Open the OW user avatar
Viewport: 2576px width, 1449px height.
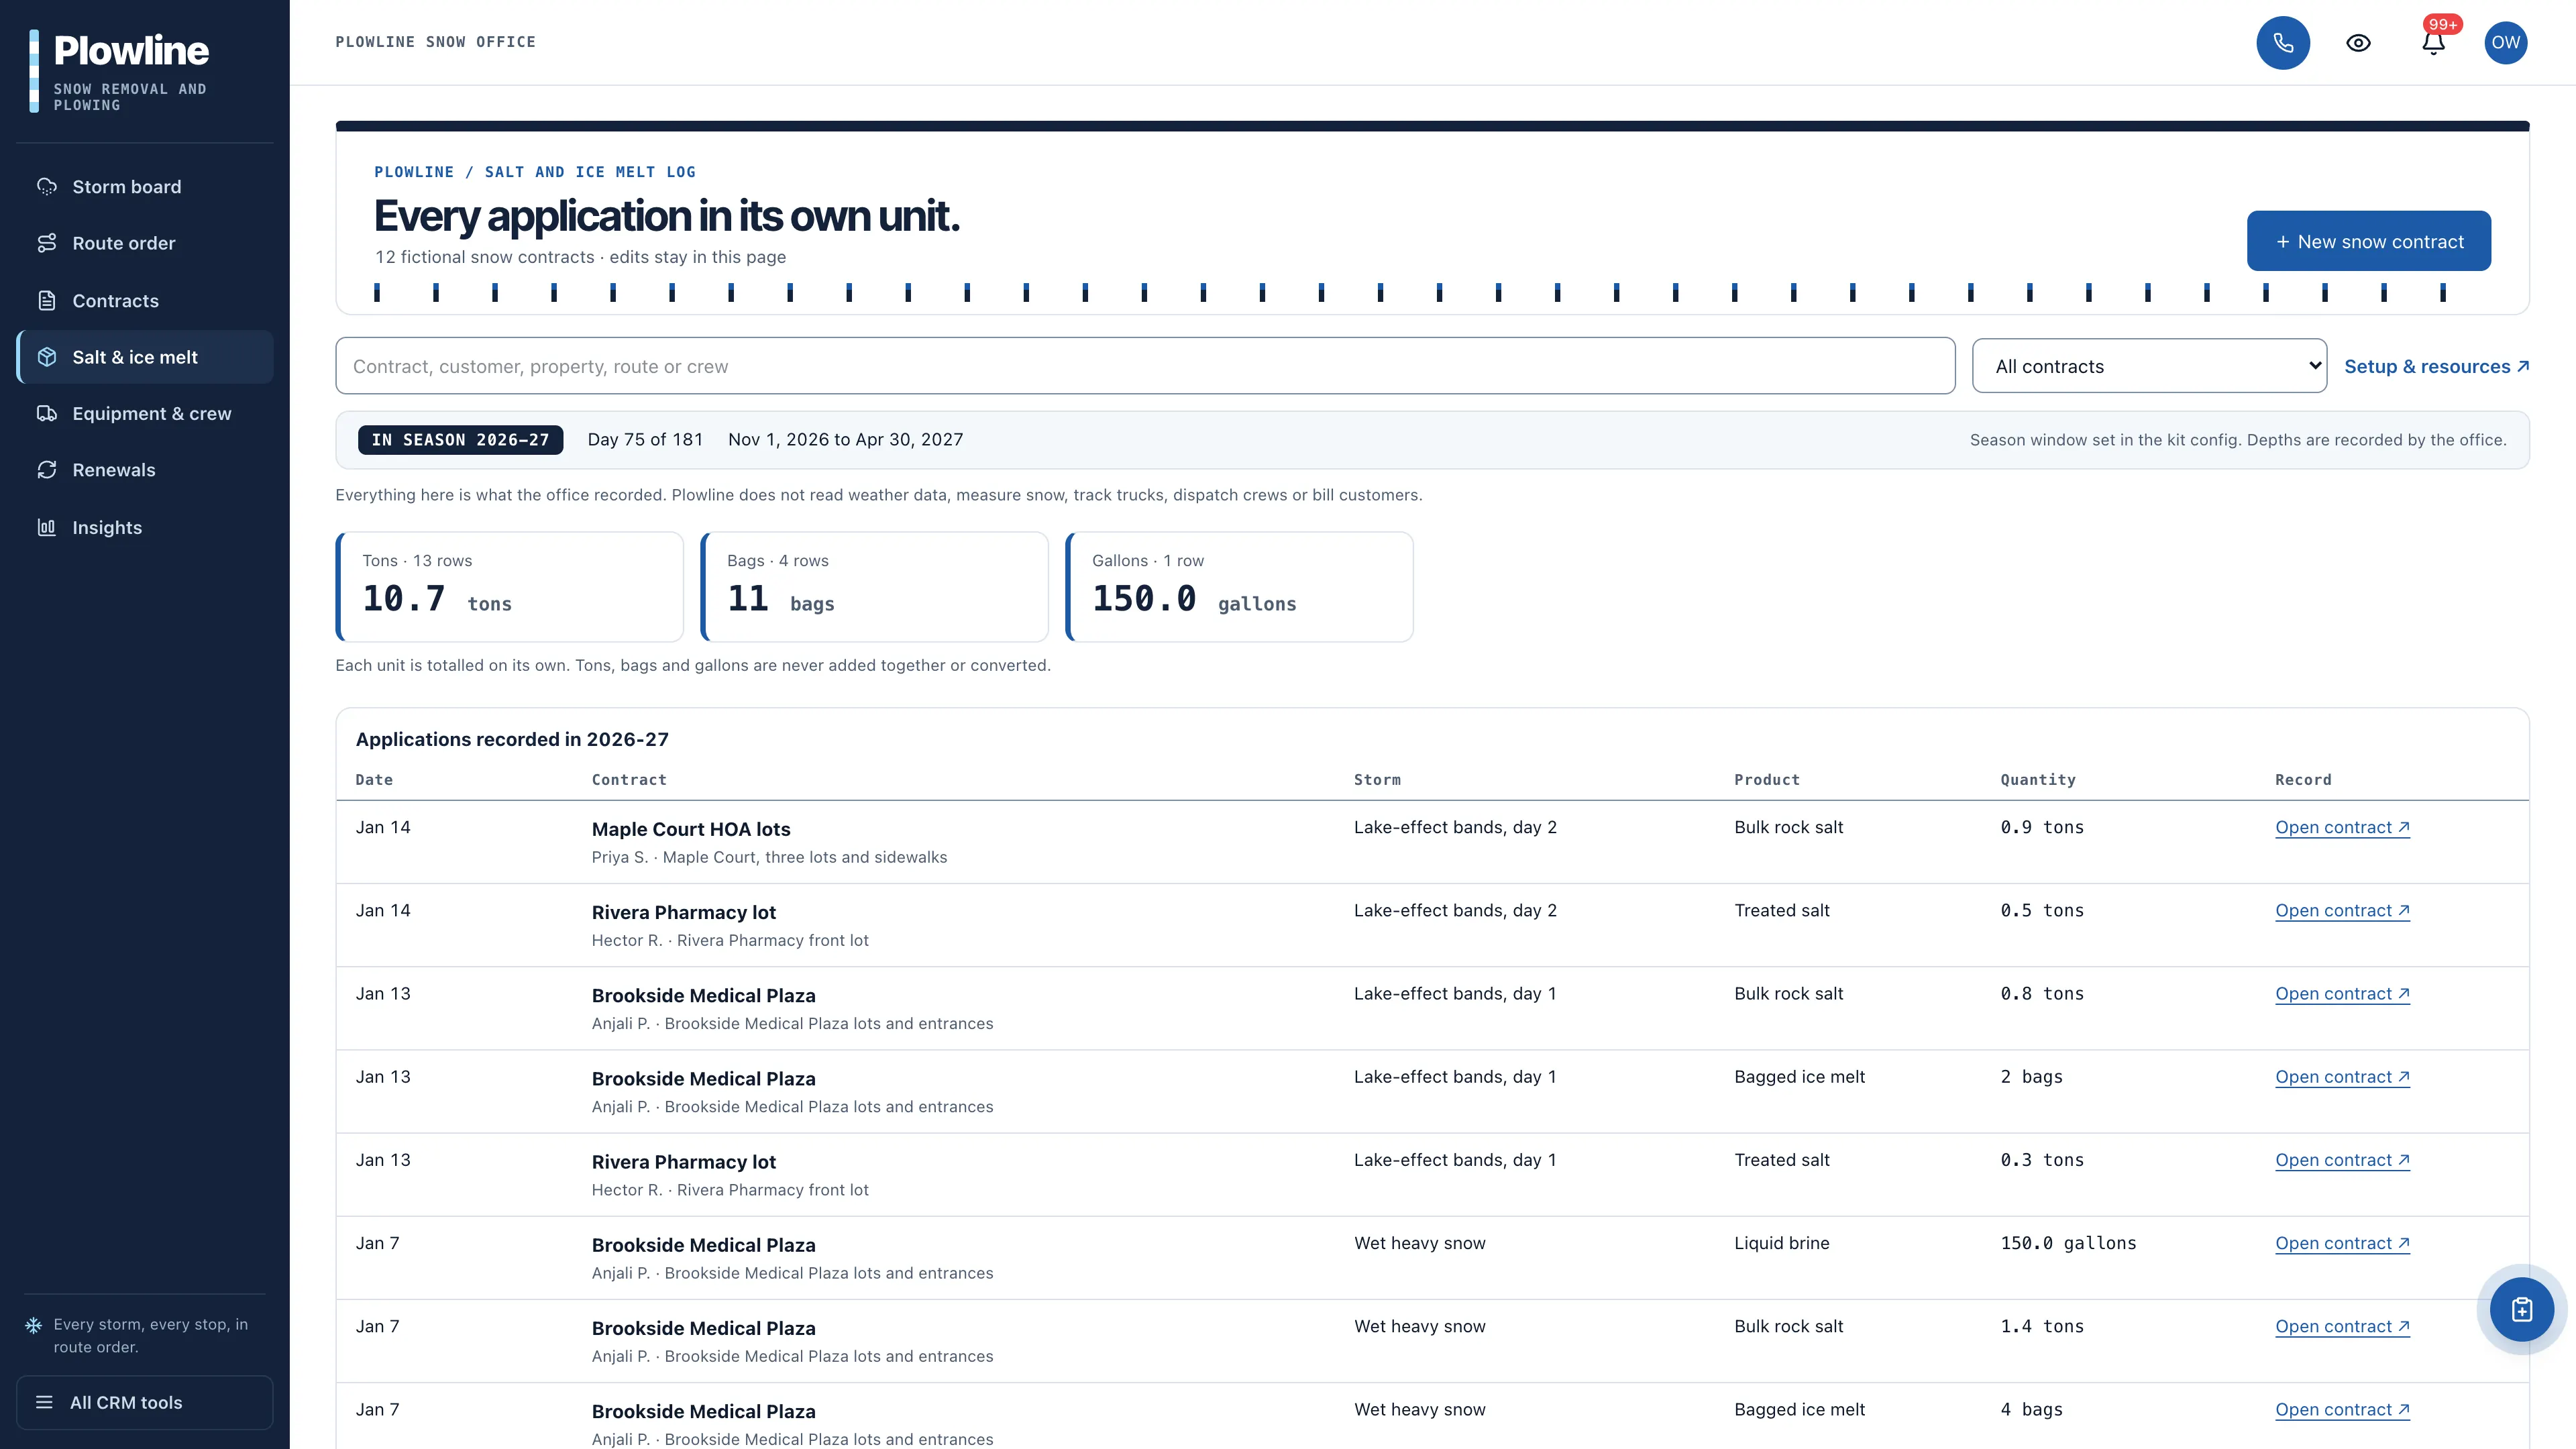click(x=2506, y=42)
